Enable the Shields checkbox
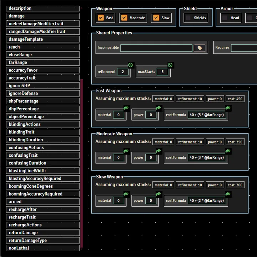The image size is (257, 257). pyautogui.click(x=188, y=18)
